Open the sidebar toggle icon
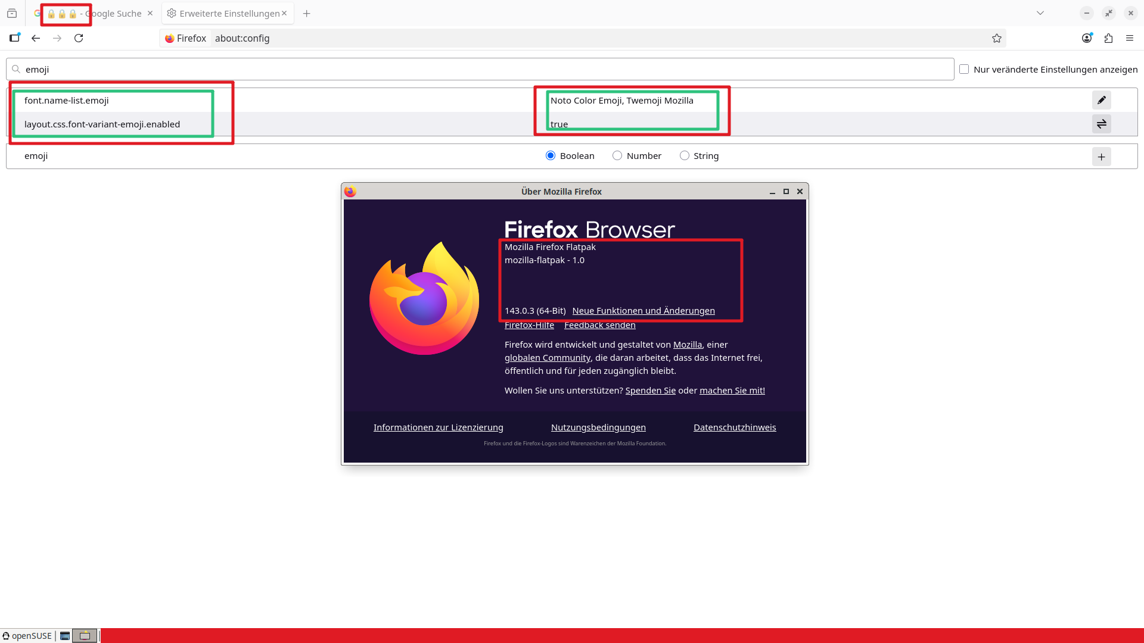The height and width of the screenshot is (643, 1144). (14, 38)
